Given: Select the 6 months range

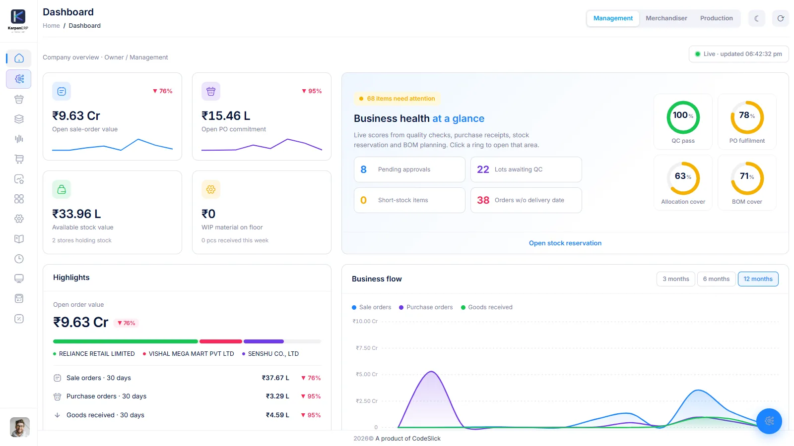Looking at the screenshot, I should click(x=716, y=279).
